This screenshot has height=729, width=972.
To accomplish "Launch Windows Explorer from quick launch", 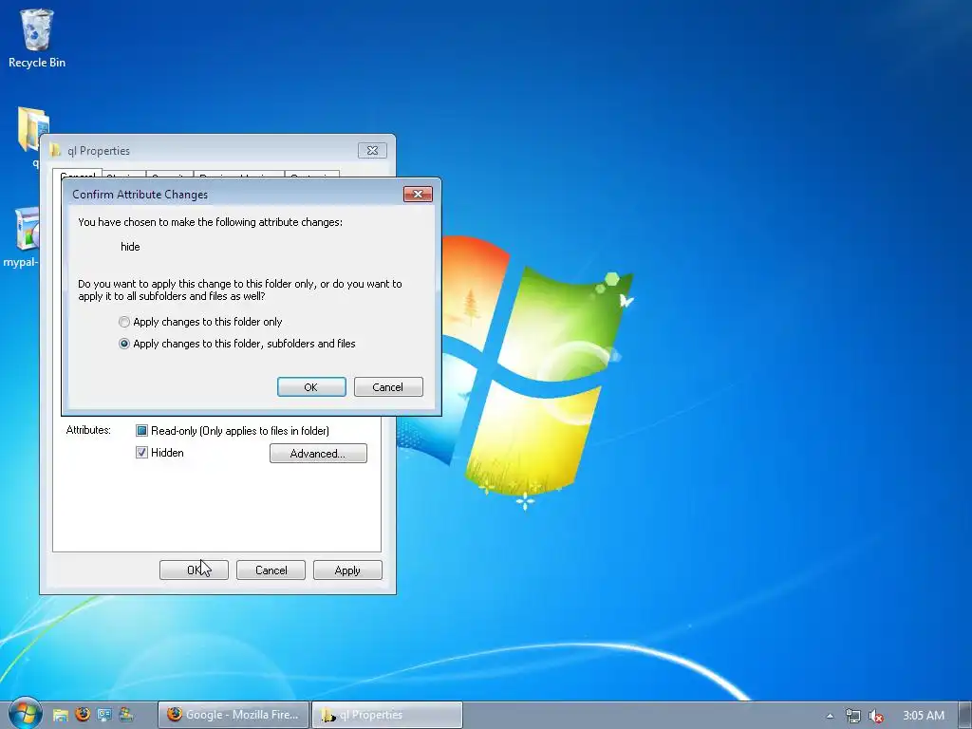I will [x=60, y=715].
